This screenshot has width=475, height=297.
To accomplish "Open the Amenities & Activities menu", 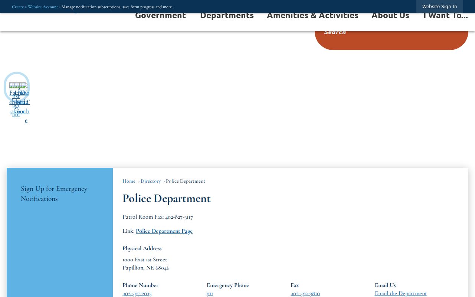I will coord(312,16).
